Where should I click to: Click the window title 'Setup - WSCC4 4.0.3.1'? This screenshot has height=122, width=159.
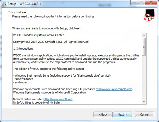coord(24,4)
